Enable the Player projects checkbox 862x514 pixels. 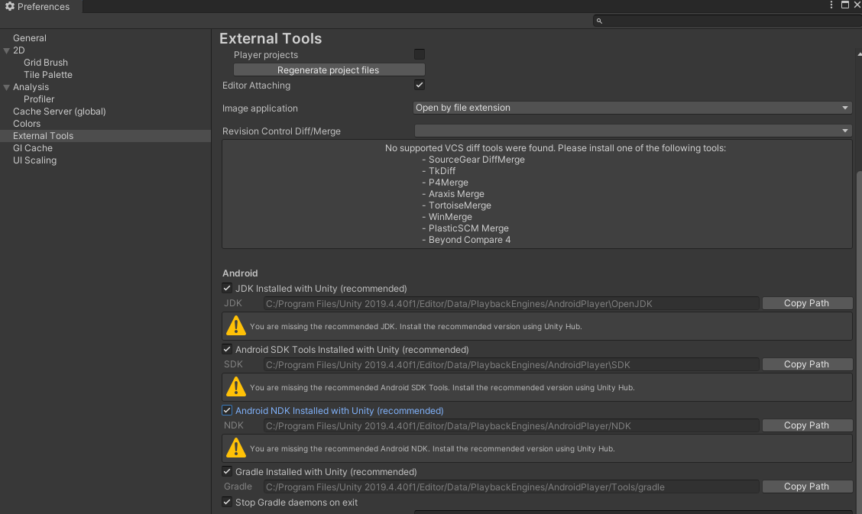point(420,54)
